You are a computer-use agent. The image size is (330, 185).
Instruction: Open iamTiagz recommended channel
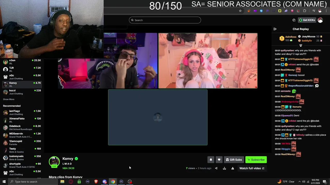coord(22,113)
